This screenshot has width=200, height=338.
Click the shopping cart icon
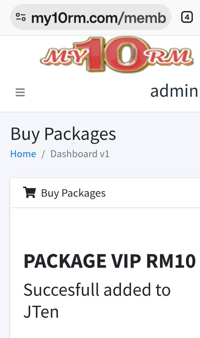(x=29, y=193)
